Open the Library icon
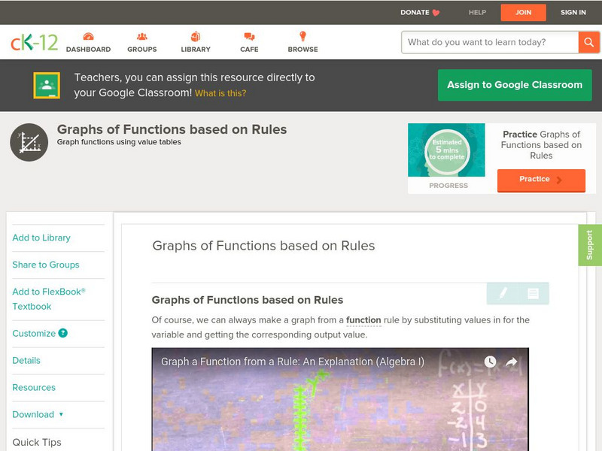The height and width of the screenshot is (451, 602). click(194, 35)
